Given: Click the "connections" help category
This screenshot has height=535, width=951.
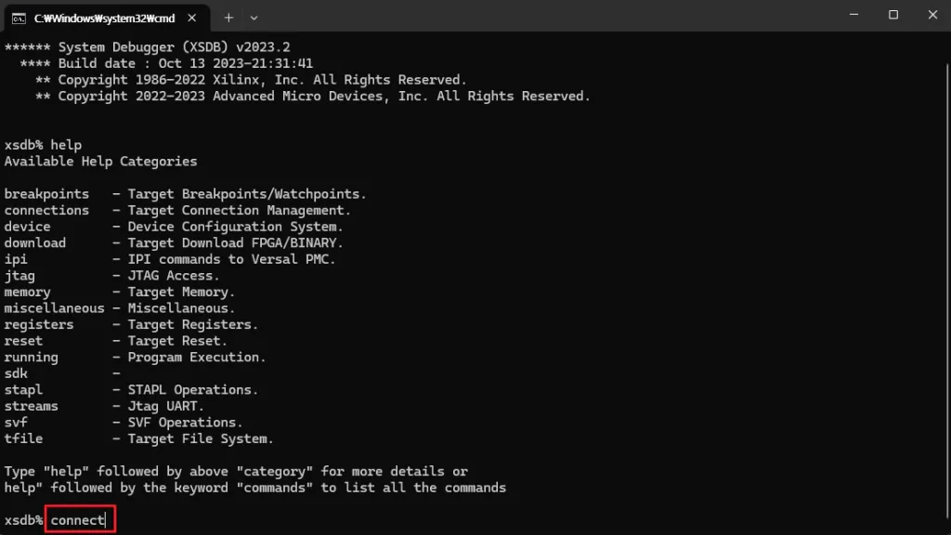Looking at the screenshot, I should point(46,210).
